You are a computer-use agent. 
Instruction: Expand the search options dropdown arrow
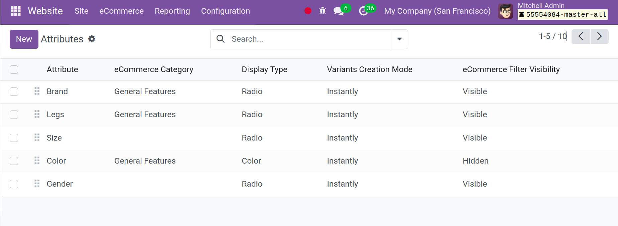pyautogui.click(x=399, y=39)
